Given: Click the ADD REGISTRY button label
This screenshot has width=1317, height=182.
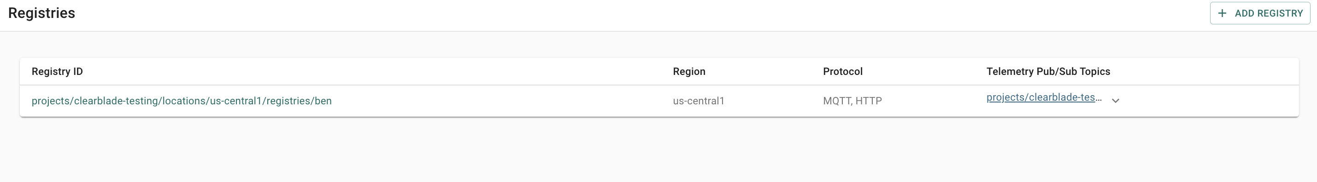Looking at the screenshot, I should (x=1269, y=13).
